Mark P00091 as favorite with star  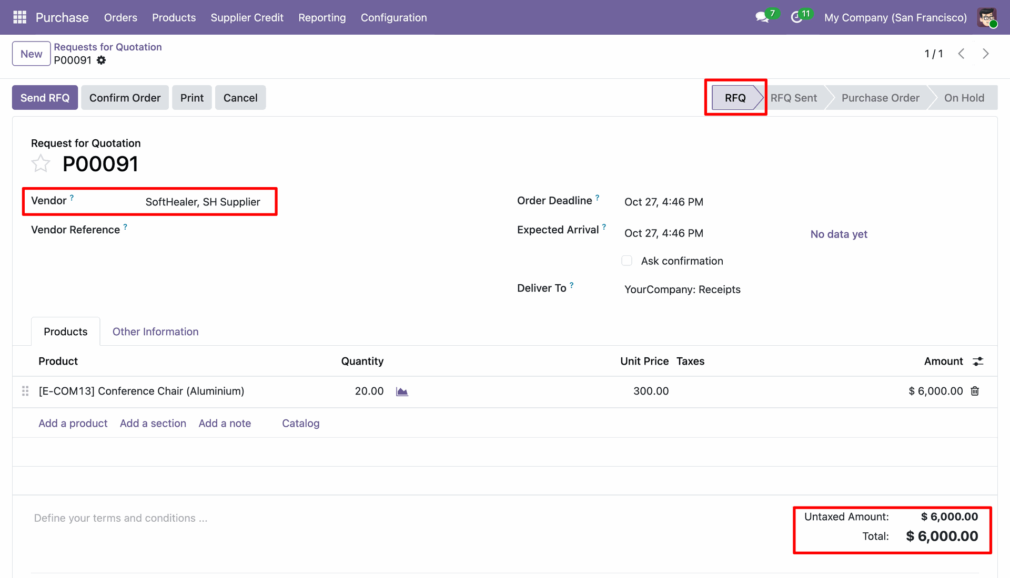coord(41,164)
